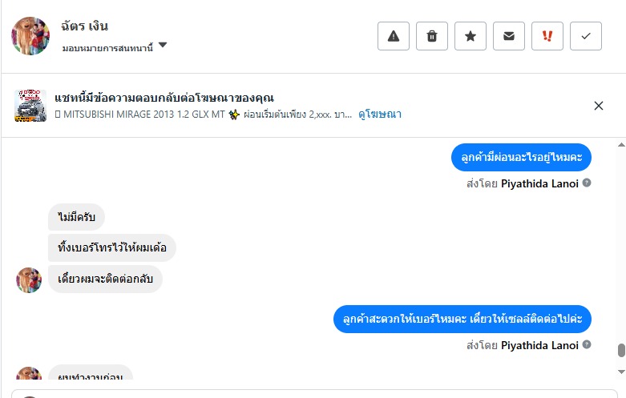Click the Mitsubishi Mirage ad thumbnail
The height and width of the screenshot is (398, 626).
tap(30, 106)
